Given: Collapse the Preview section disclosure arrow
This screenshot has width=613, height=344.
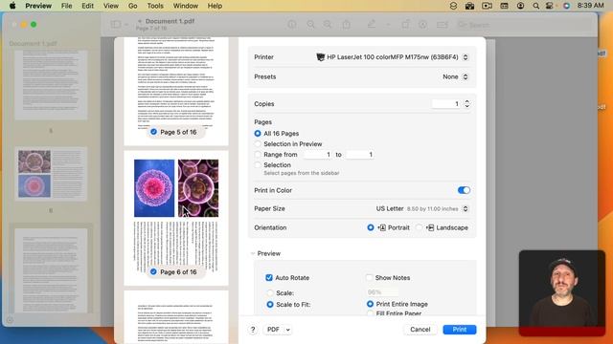Looking at the screenshot, I should [253, 253].
